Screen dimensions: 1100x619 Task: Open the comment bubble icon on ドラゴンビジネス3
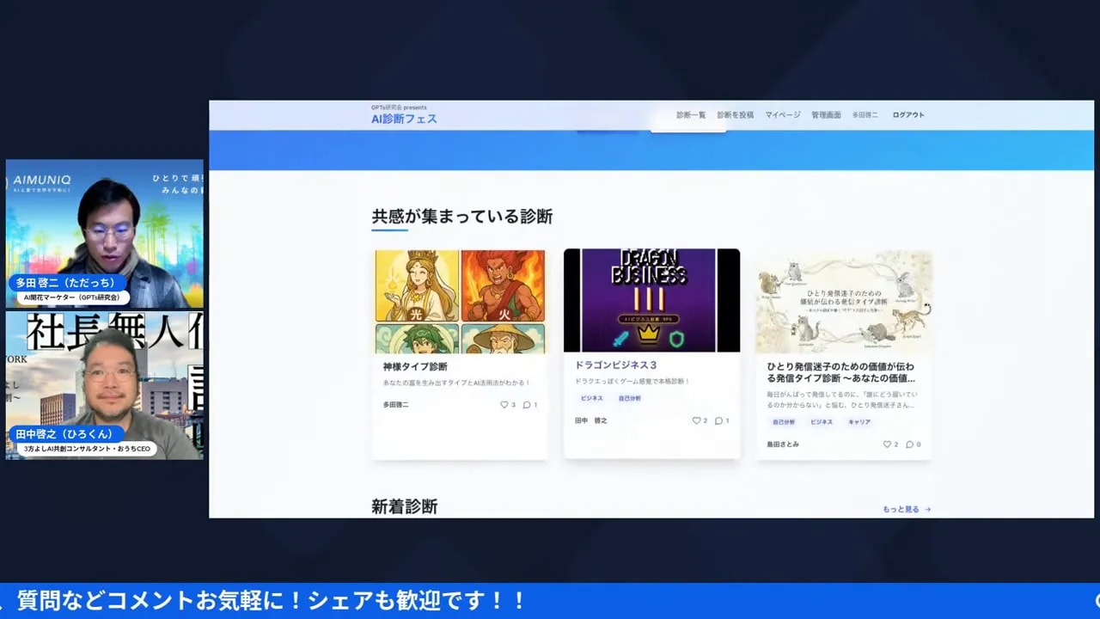(720, 420)
